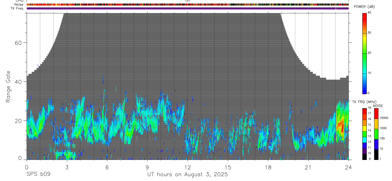Click the 16 label on TX FRQ legend
This screenshot has width=392, height=181.
point(369,119)
